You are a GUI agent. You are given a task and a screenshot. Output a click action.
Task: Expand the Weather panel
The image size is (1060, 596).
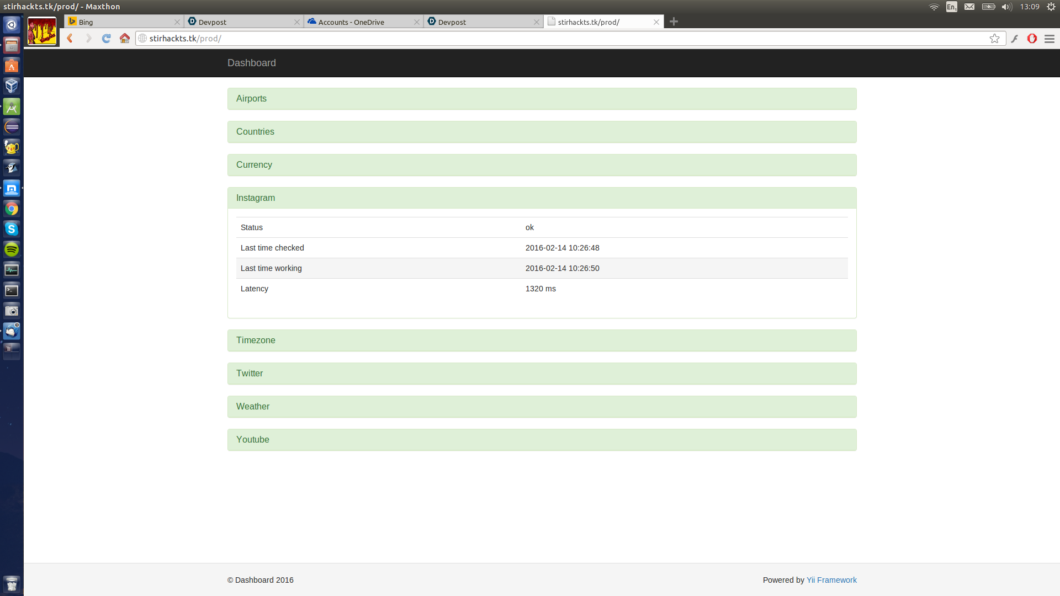[x=253, y=407]
